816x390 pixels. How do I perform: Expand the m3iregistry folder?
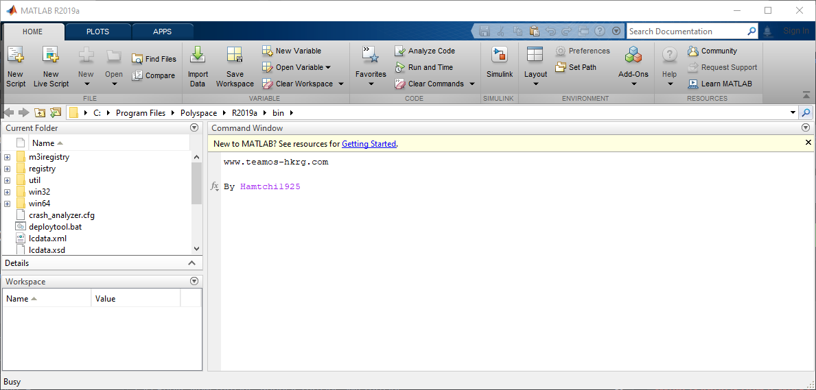click(x=8, y=157)
